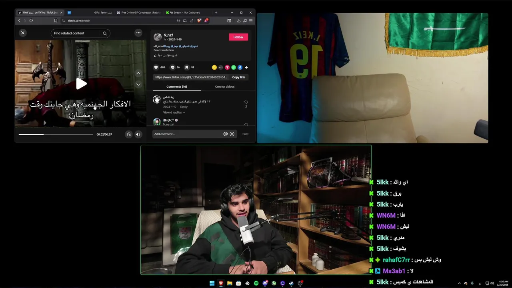Switch to Stream - Kick Dashboard tab
Image resolution: width=512 pixels, height=288 pixels.
point(188,12)
